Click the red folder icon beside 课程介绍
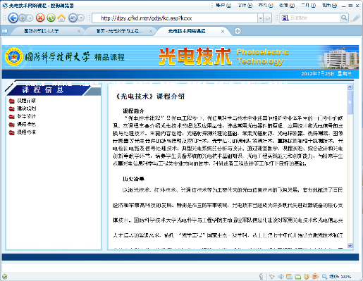Screen dimensions: 363x281 pyautogui.click(x=11, y=101)
